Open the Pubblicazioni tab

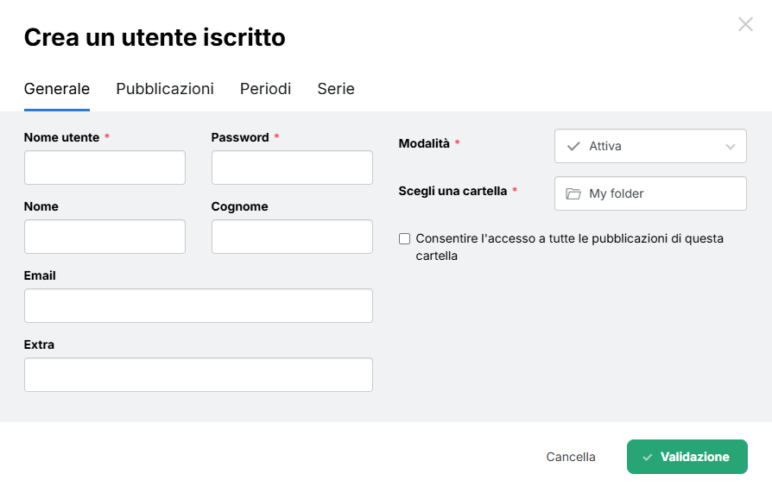click(x=165, y=89)
